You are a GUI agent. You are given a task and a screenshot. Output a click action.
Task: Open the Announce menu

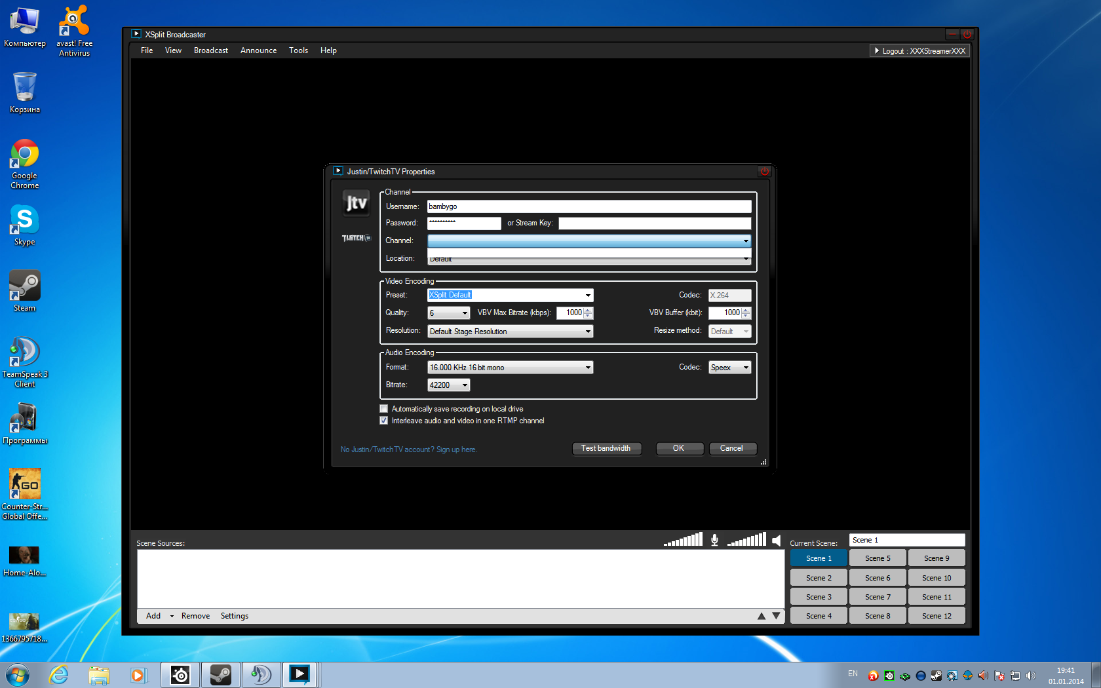(258, 50)
